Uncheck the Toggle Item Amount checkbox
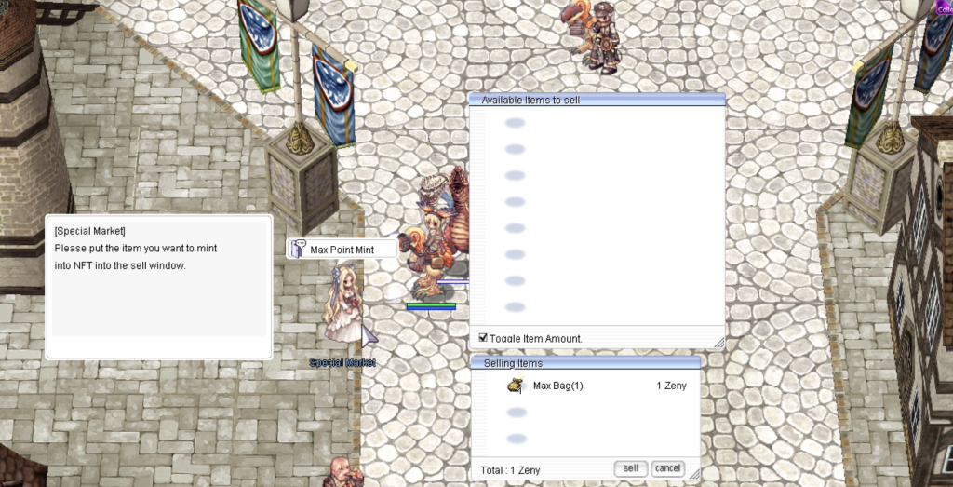The width and height of the screenshot is (953, 487). click(x=483, y=337)
